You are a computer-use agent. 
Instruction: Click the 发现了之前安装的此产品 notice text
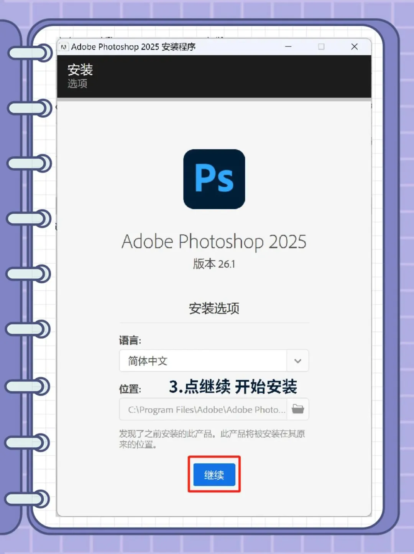pyautogui.click(x=212, y=439)
